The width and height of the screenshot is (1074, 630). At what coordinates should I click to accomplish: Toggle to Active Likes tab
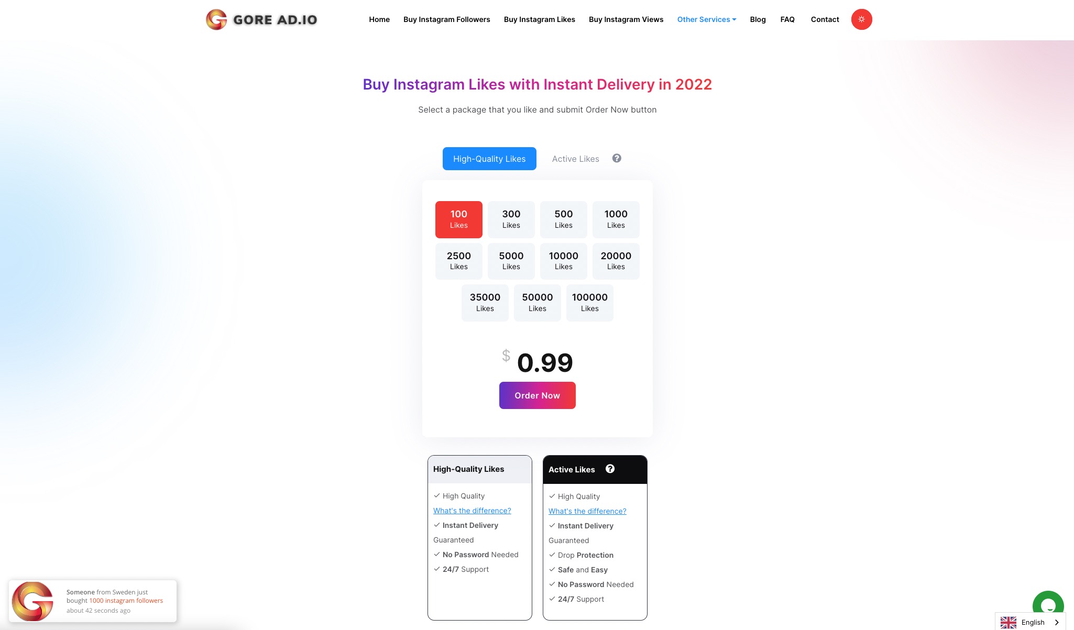(x=575, y=158)
